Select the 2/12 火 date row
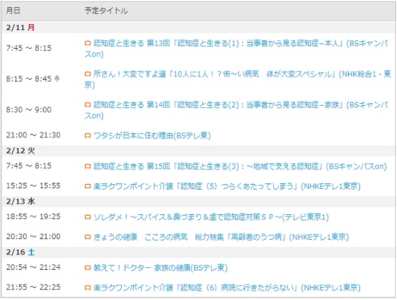The image size is (397, 300). point(198,151)
